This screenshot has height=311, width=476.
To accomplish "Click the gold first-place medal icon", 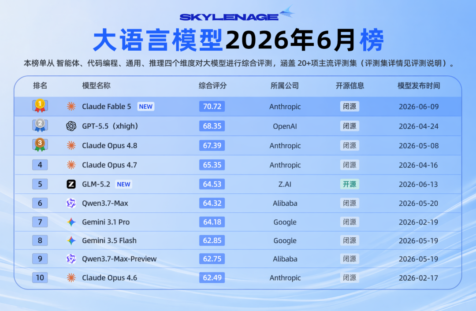I will pos(40,106).
